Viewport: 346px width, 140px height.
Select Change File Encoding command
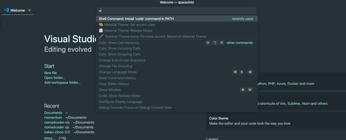click(x=177, y=66)
